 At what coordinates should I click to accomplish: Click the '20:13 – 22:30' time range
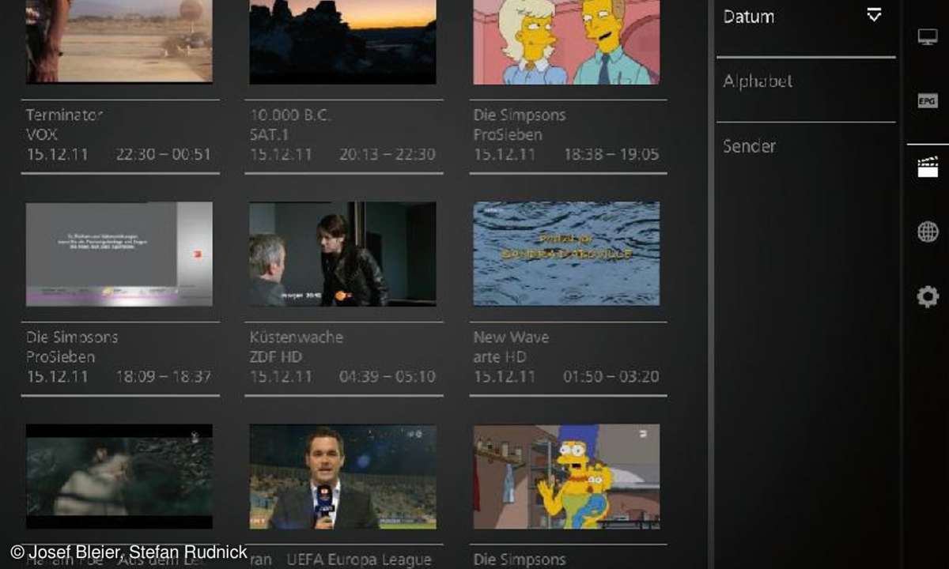388,154
